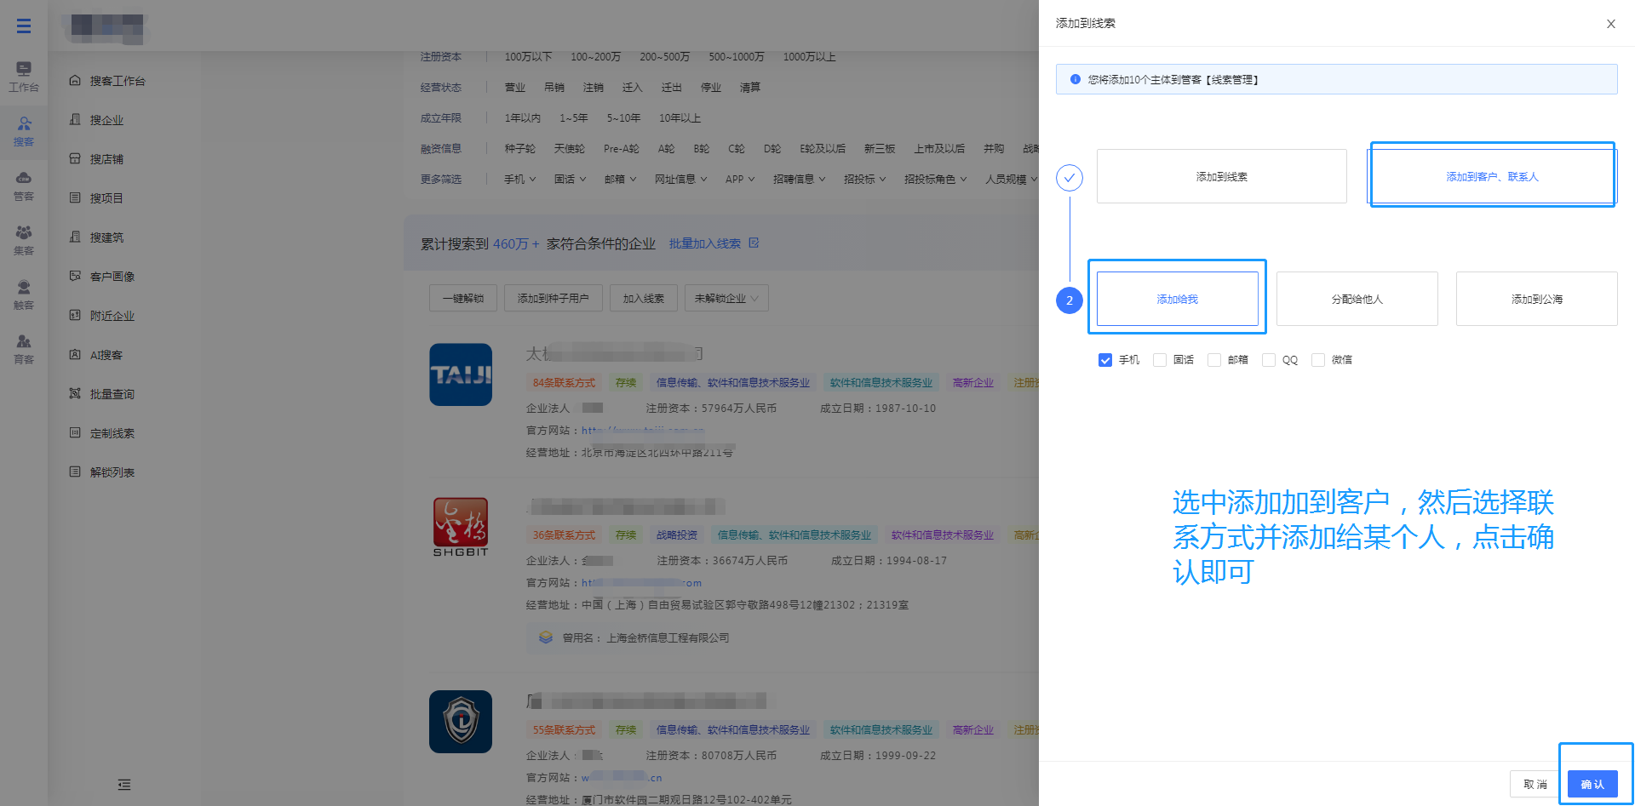Click the 84条联系方式 tag
This screenshot has width=1635, height=806.
pyautogui.click(x=564, y=383)
